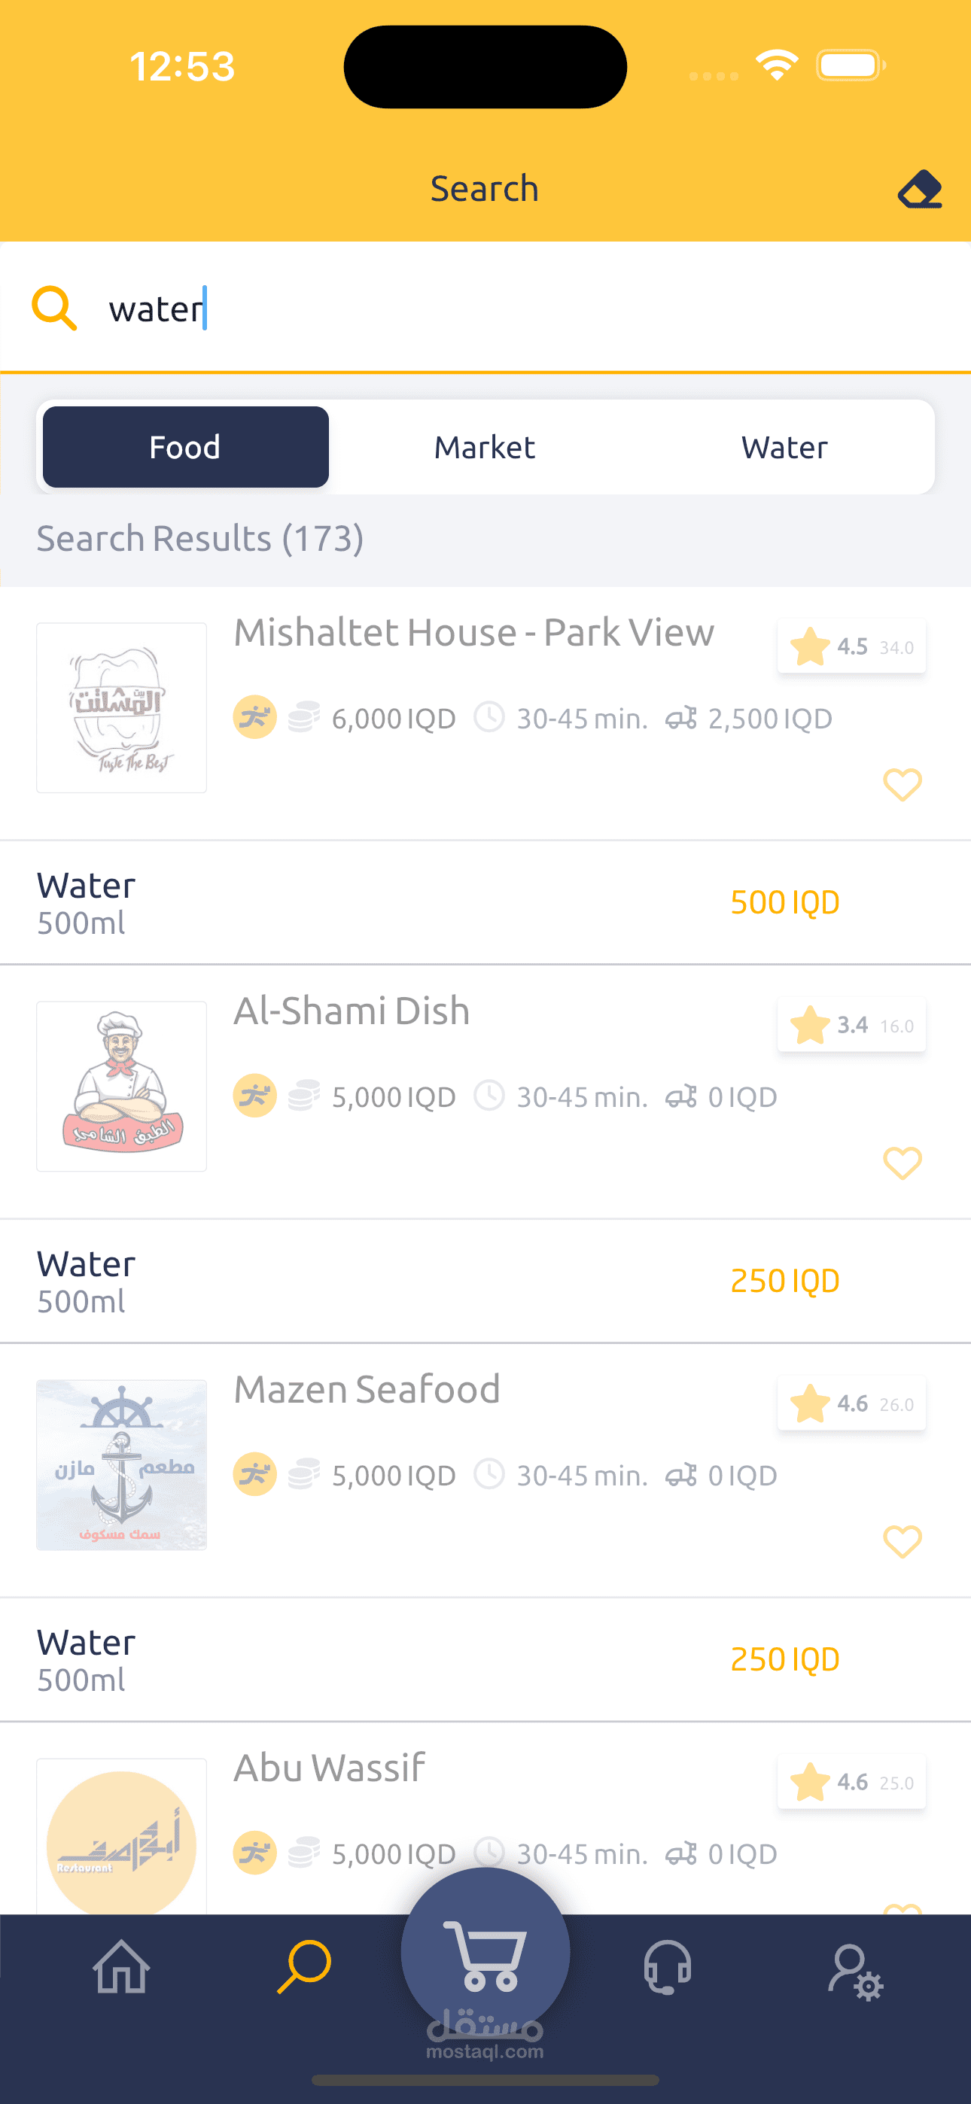Click the orange magnifier icon beside search text

click(54, 309)
